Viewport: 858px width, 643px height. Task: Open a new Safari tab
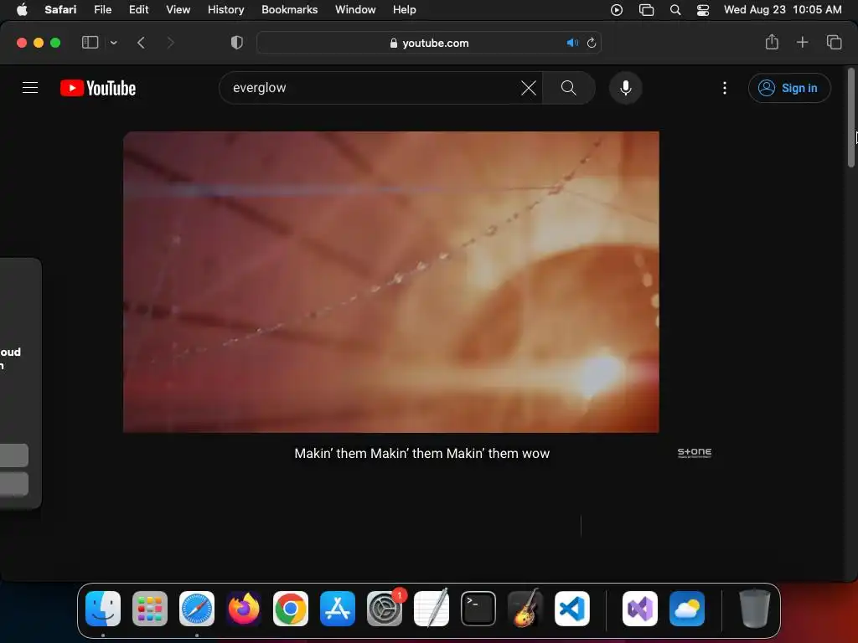tap(802, 42)
